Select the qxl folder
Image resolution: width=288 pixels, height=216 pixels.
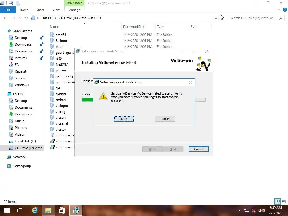(x=58, y=88)
